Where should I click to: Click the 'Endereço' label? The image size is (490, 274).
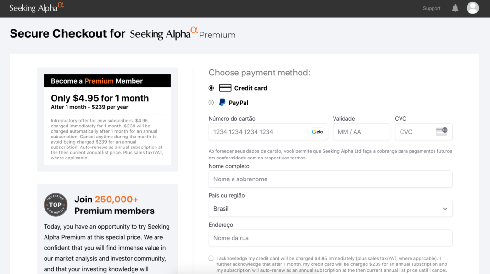[x=221, y=225]
